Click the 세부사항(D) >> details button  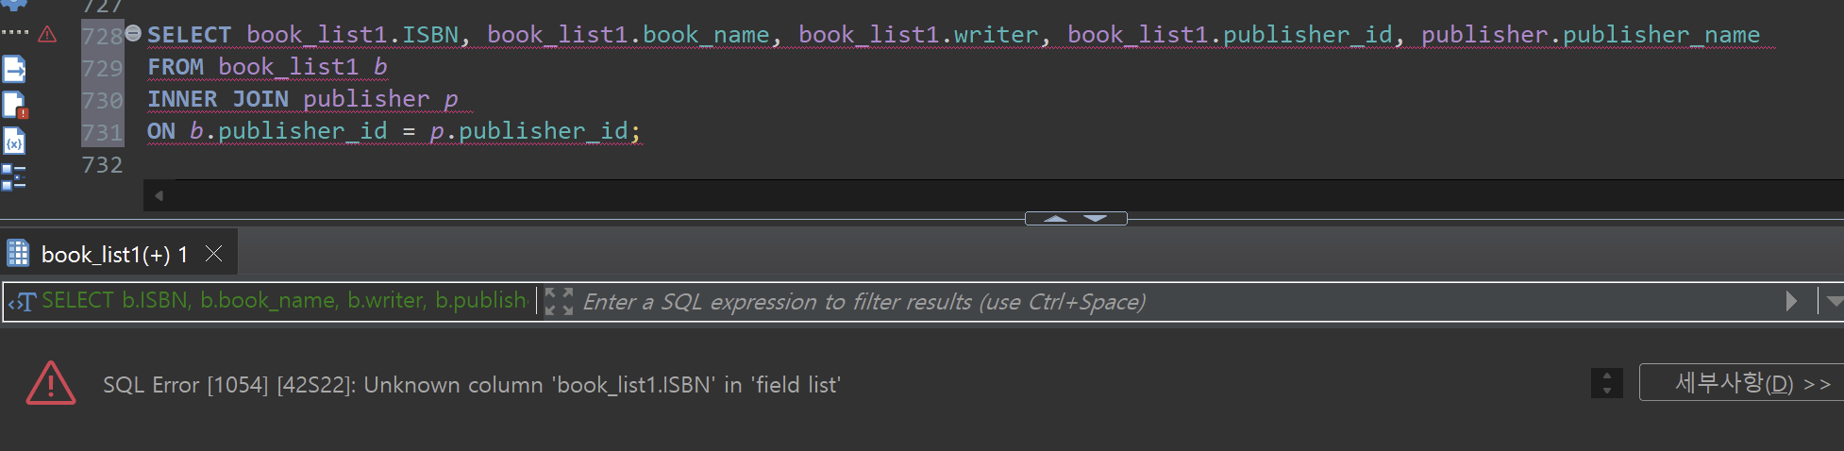point(1744,383)
